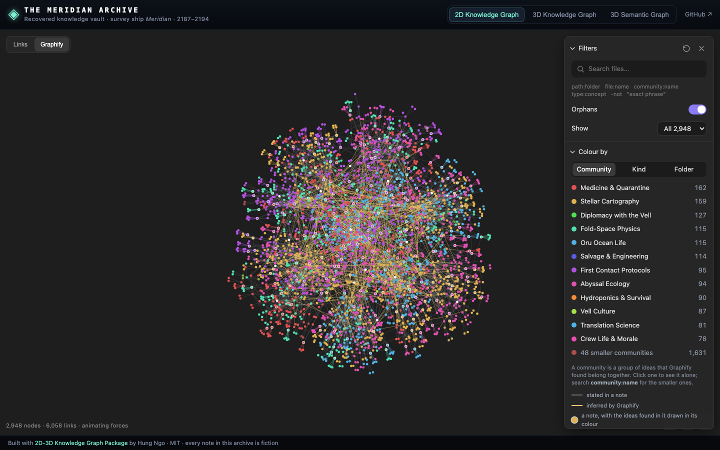Colour by Kind
The width and height of the screenshot is (720, 450).
[x=639, y=169]
